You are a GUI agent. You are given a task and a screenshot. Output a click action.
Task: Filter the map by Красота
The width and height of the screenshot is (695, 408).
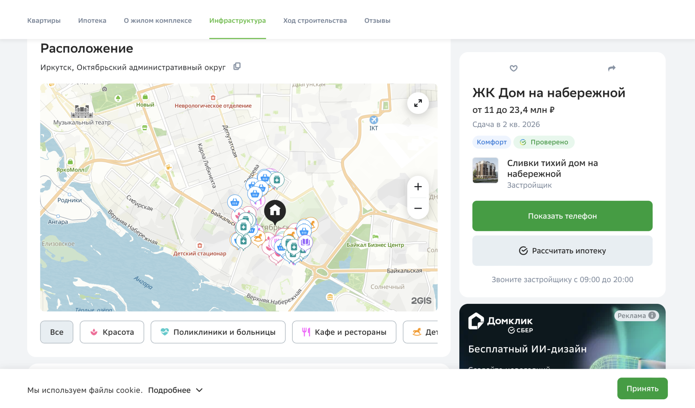(112, 332)
